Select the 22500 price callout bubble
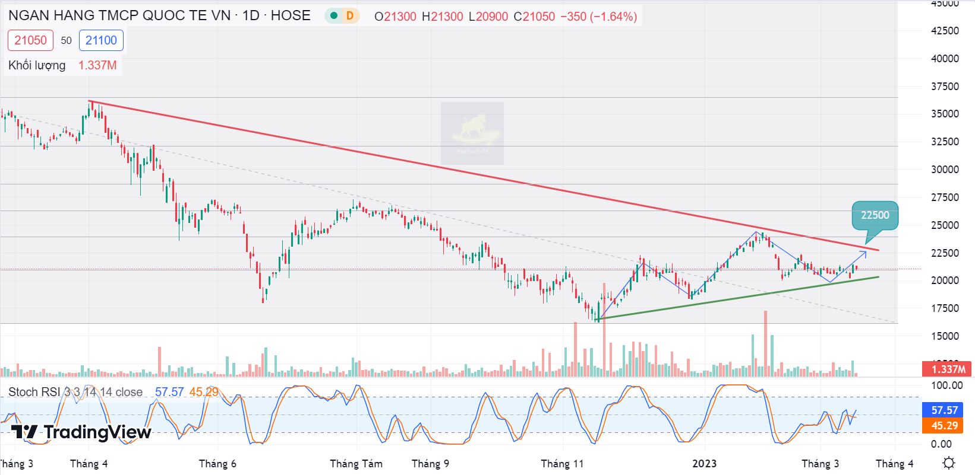975x475 pixels. (x=875, y=215)
